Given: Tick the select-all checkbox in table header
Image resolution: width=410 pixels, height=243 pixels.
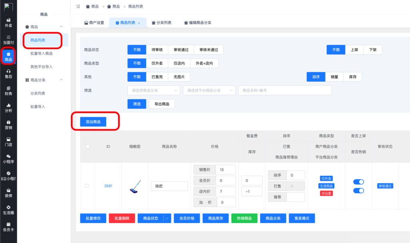Looking at the screenshot, I should [x=88, y=146].
